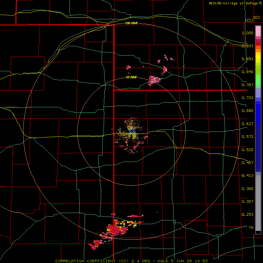Click the 0.733 scale value
This screenshot has width=263, height=263.
(248, 98)
